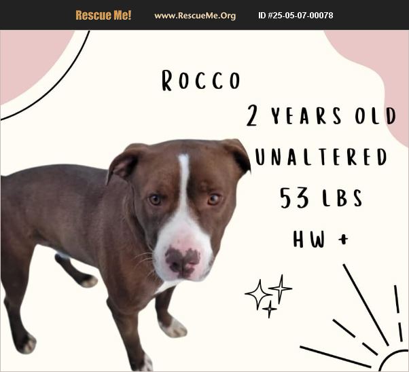Click the Rescue Me! logo
The image size is (409, 372).
click(x=103, y=15)
